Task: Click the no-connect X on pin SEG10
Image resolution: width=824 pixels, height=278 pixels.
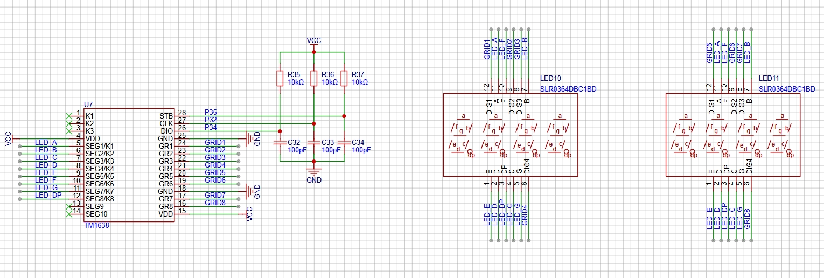Action: (68, 214)
